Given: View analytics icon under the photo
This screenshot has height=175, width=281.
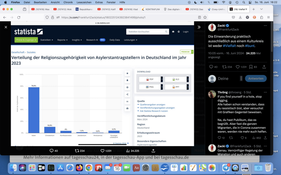Looking at the screenshot, I should click(128, 151).
